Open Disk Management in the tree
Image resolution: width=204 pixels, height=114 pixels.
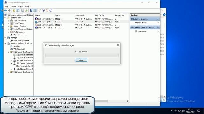[21, 41]
